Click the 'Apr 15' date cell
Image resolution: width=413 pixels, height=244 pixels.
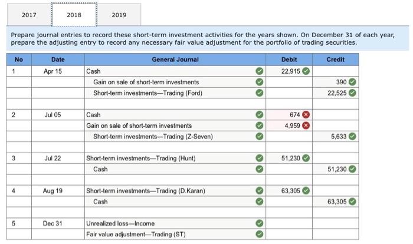pos(58,71)
